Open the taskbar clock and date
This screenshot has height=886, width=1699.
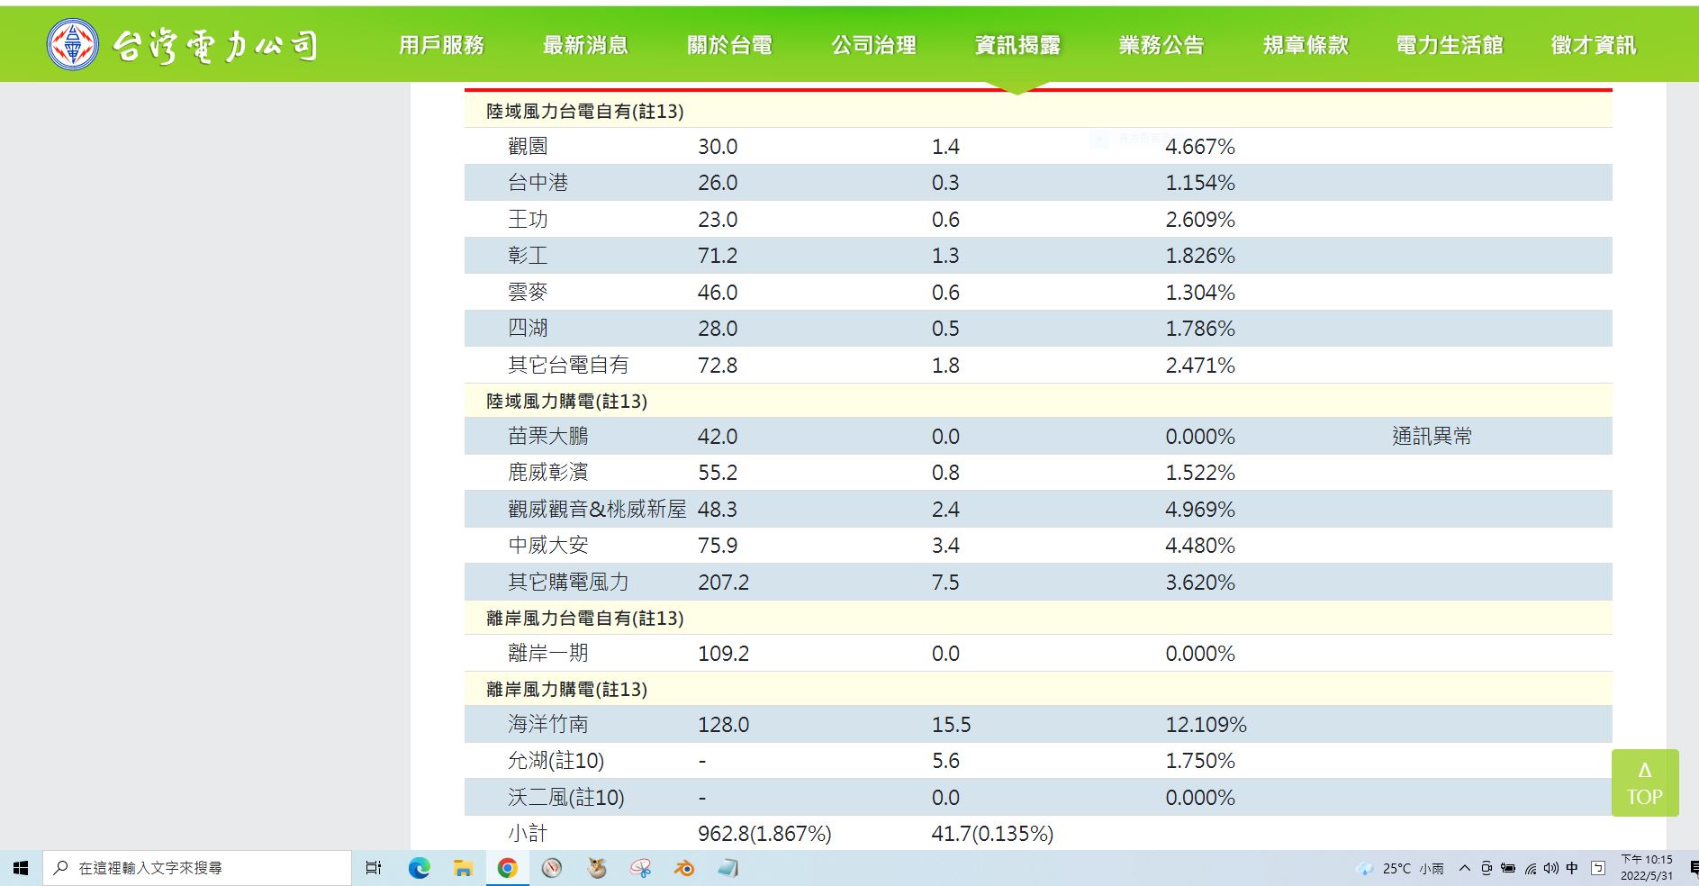point(1647,868)
